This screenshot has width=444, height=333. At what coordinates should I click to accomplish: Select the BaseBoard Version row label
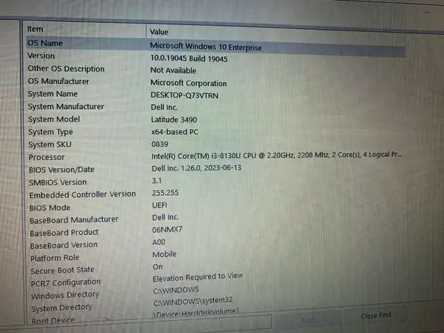pyautogui.click(x=64, y=245)
